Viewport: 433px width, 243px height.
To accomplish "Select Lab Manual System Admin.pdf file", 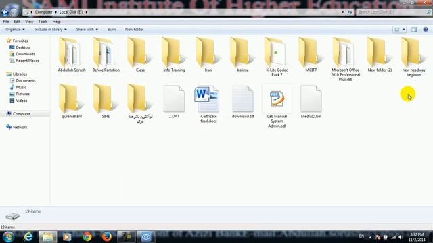I will [x=277, y=106].
